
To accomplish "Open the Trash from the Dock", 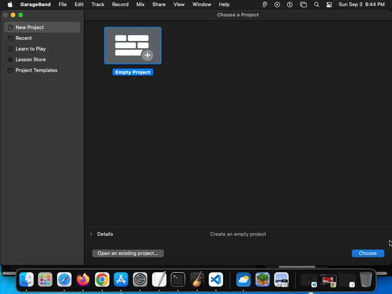I will 366,279.
